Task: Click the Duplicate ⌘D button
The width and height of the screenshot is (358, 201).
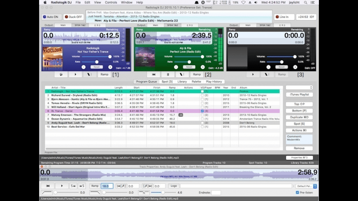Action: 299,117
